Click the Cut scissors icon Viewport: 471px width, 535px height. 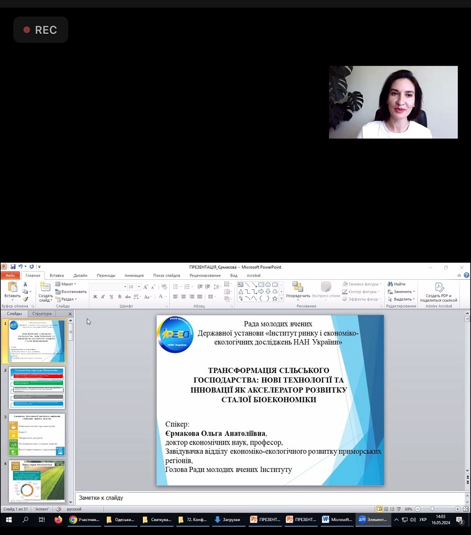[25, 284]
